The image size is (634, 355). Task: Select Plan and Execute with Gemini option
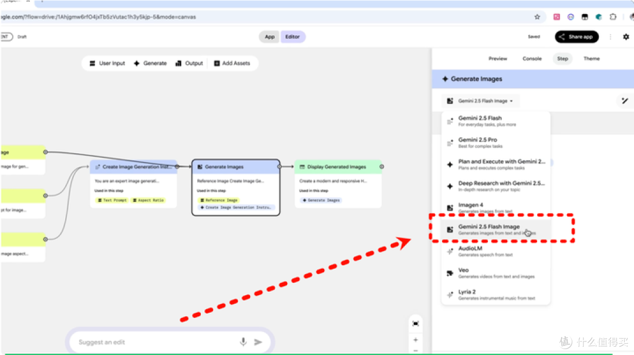[x=495, y=164]
